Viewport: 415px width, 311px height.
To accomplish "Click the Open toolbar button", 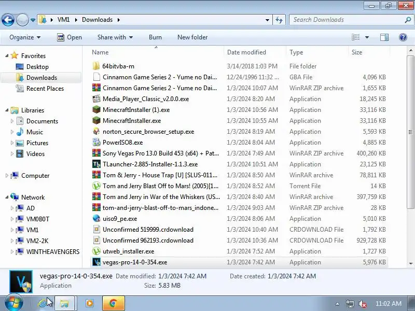I will [70, 37].
